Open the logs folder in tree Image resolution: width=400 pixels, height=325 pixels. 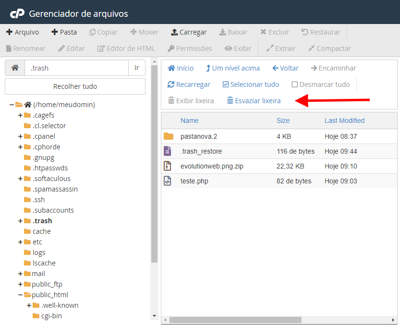click(x=39, y=253)
